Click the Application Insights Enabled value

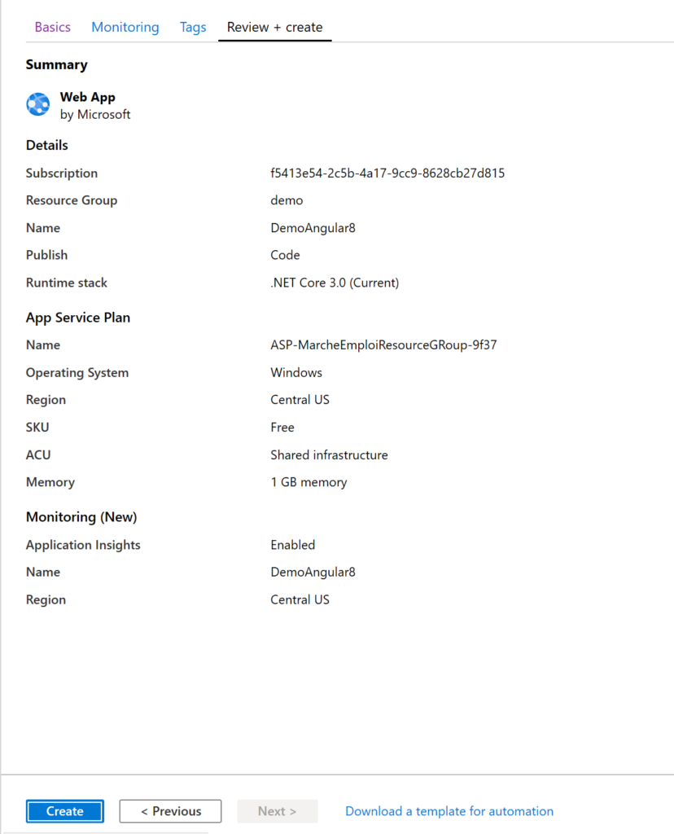tap(293, 545)
